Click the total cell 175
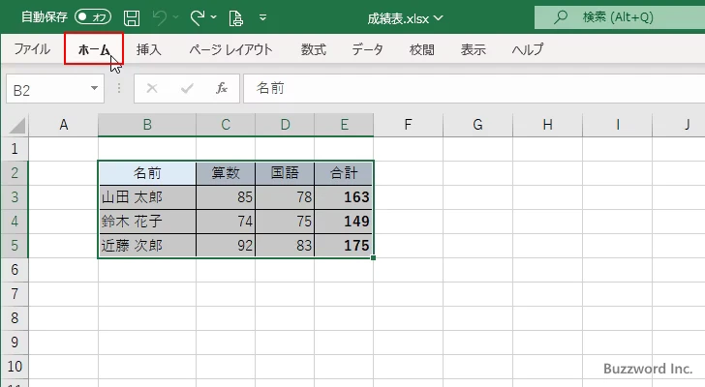 [x=344, y=246]
